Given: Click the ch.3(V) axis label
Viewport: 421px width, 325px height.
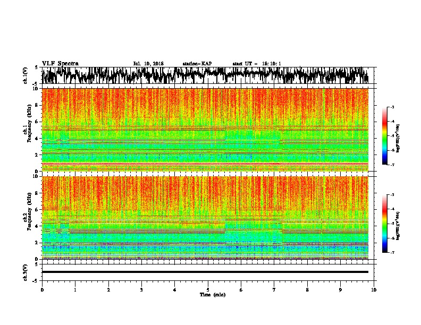Looking at the screenshot, I should pos(26,272).
